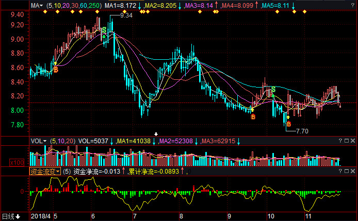Expand the 资金流变 indicator selector

tap(45, 172)
